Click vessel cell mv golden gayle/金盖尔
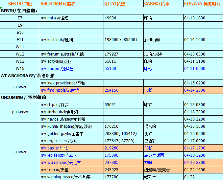This screenshot has width=223, height=180. 72,134
